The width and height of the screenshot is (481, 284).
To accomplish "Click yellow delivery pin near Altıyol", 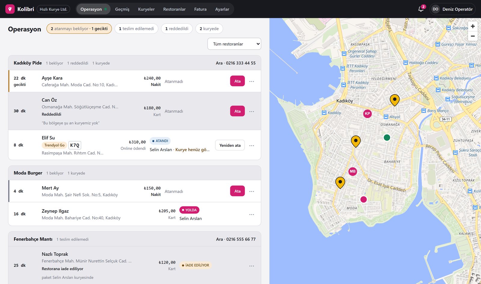I will pyautogui.click(x=394, y=100).
